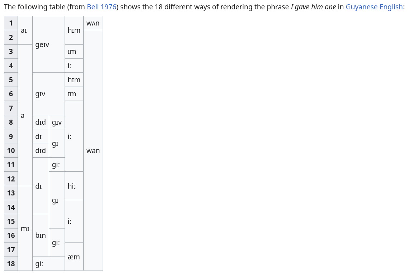Select the cell containing wʌn
This screenshot has width=408, height=277.
point(93,23)
